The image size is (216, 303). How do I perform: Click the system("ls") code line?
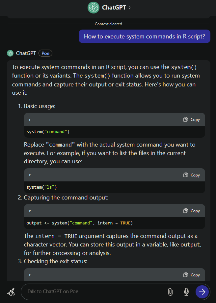(41, 187)
